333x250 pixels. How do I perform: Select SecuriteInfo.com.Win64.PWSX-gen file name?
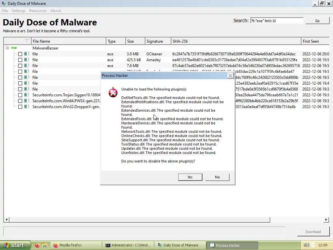click(x=66, y=101)
